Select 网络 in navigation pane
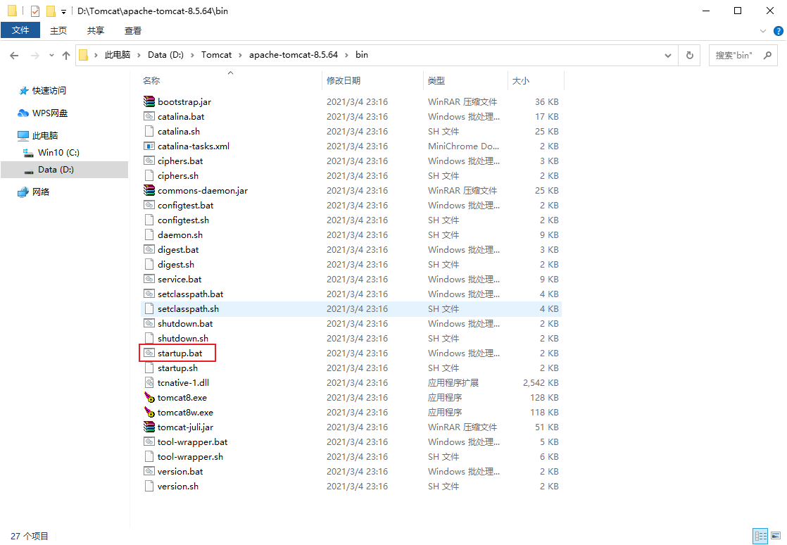Screen dimensions: 787x545 pos(41,192)
